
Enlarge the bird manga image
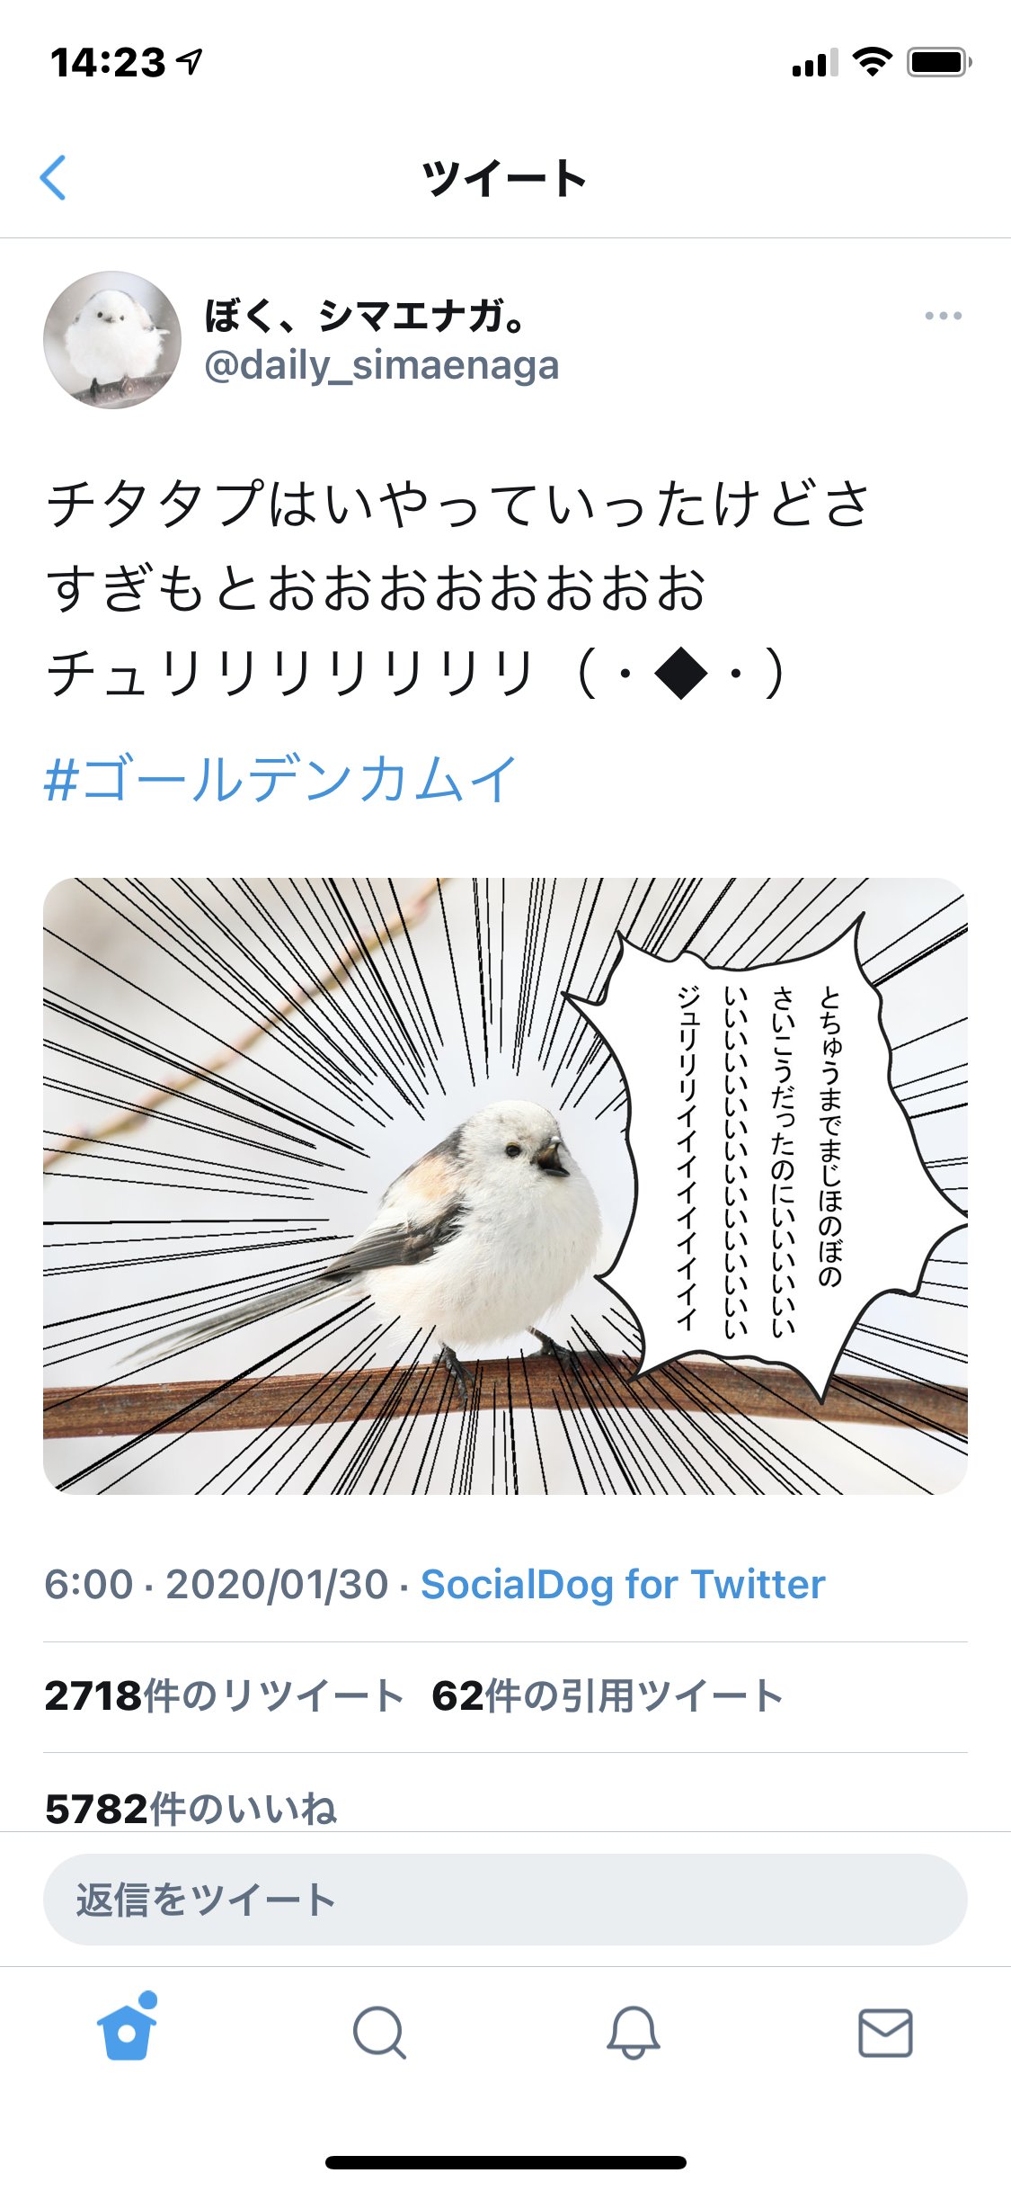coord(505,1186)
